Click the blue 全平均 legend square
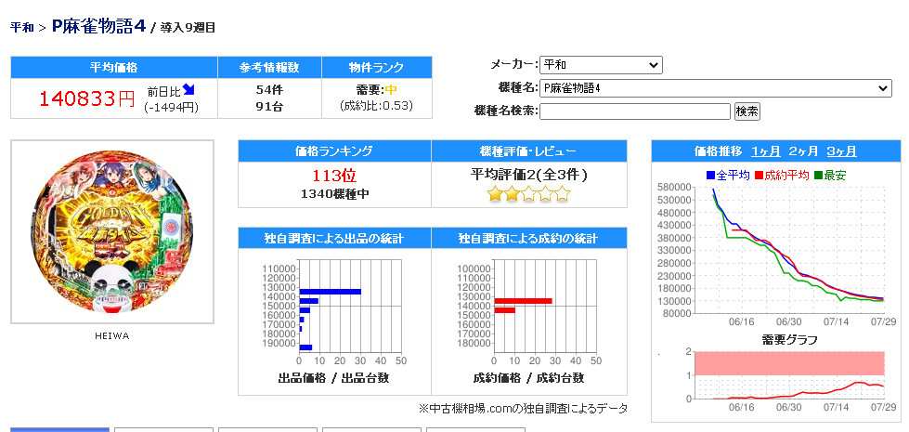Screen dimensions: 909x432 (710, 175)
